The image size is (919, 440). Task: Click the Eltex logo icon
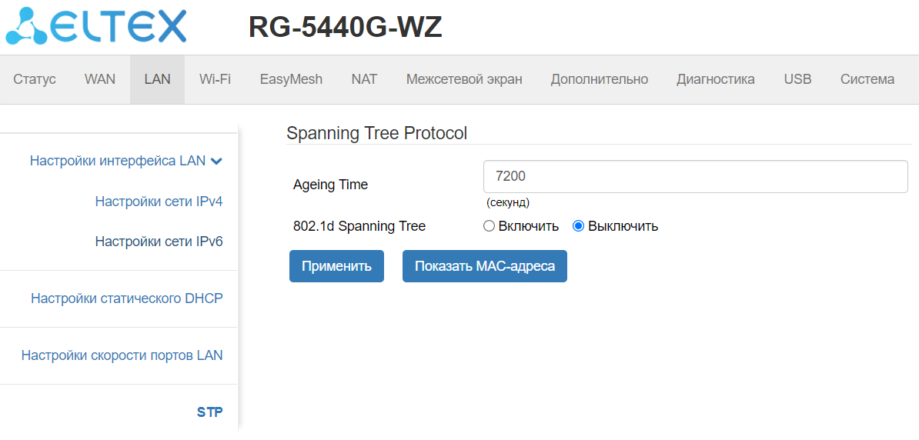(27, 27)
